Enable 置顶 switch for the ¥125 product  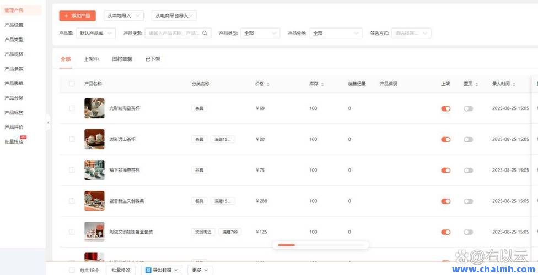point(469,232)
